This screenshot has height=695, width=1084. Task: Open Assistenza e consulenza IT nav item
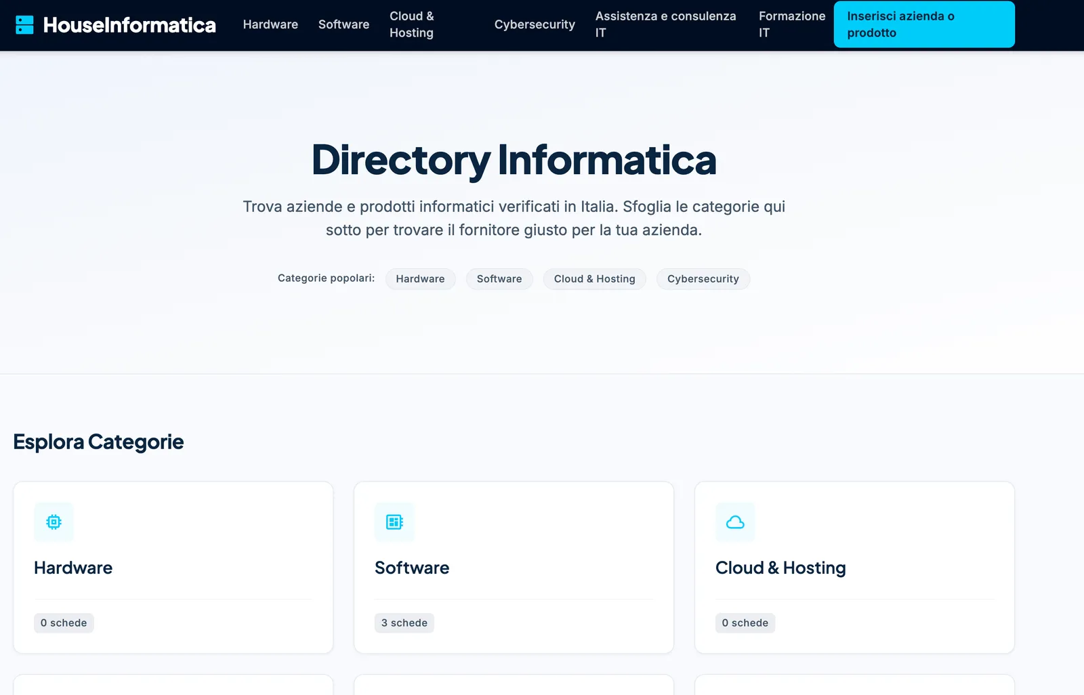(x=666, y=24)
